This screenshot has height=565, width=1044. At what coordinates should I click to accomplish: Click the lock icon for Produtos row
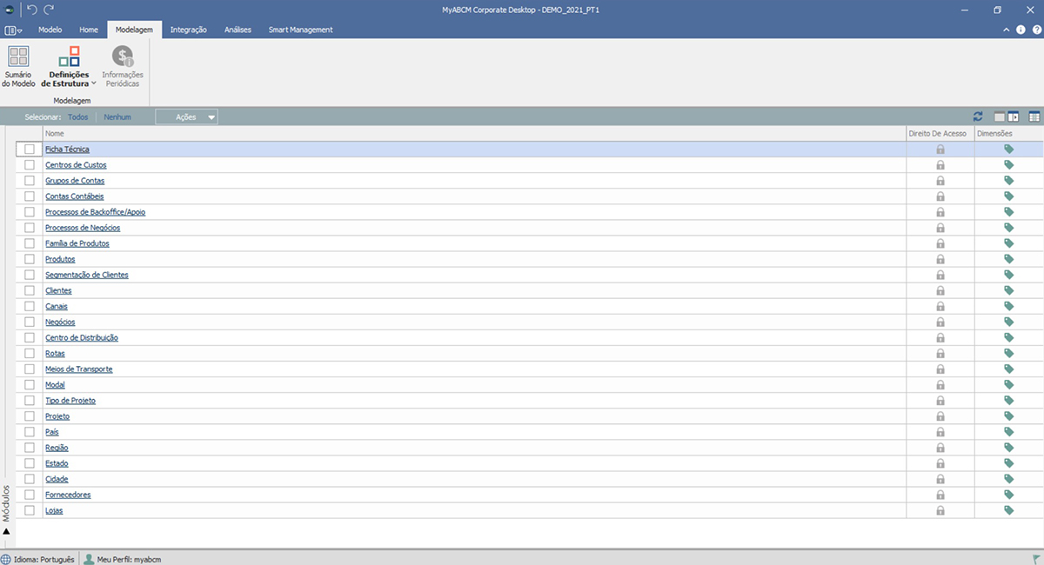(940, 259)
